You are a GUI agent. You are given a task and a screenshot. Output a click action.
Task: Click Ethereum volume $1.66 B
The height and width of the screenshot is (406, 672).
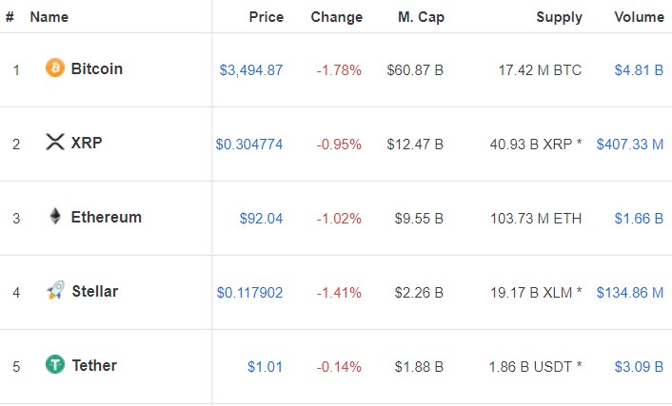point(639,219)
